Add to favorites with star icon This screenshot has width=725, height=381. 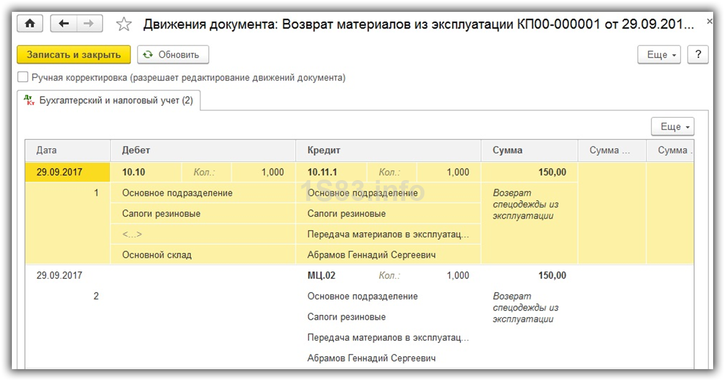click(x=123, y=24)
